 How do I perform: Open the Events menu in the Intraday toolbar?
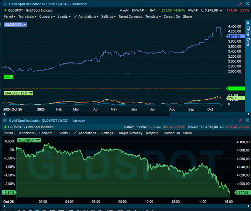point(64,133)
